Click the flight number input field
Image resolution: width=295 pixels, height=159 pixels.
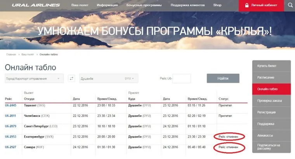pyautogui.click(x=181, y=79)
